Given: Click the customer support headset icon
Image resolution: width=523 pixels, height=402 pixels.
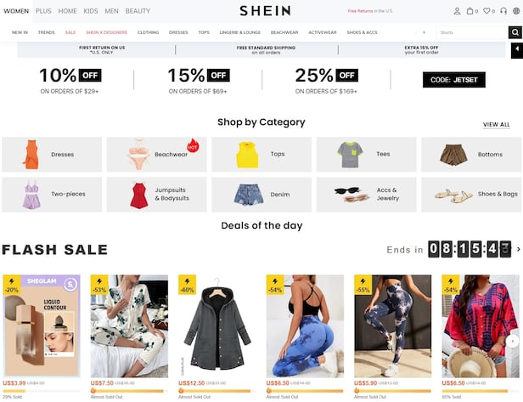Looking at the screenshot, I should pyautogui.click(x=503, y=11).
